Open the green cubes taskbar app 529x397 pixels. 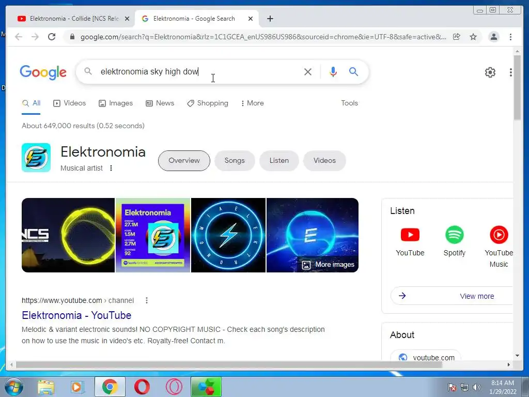[206, 387]
